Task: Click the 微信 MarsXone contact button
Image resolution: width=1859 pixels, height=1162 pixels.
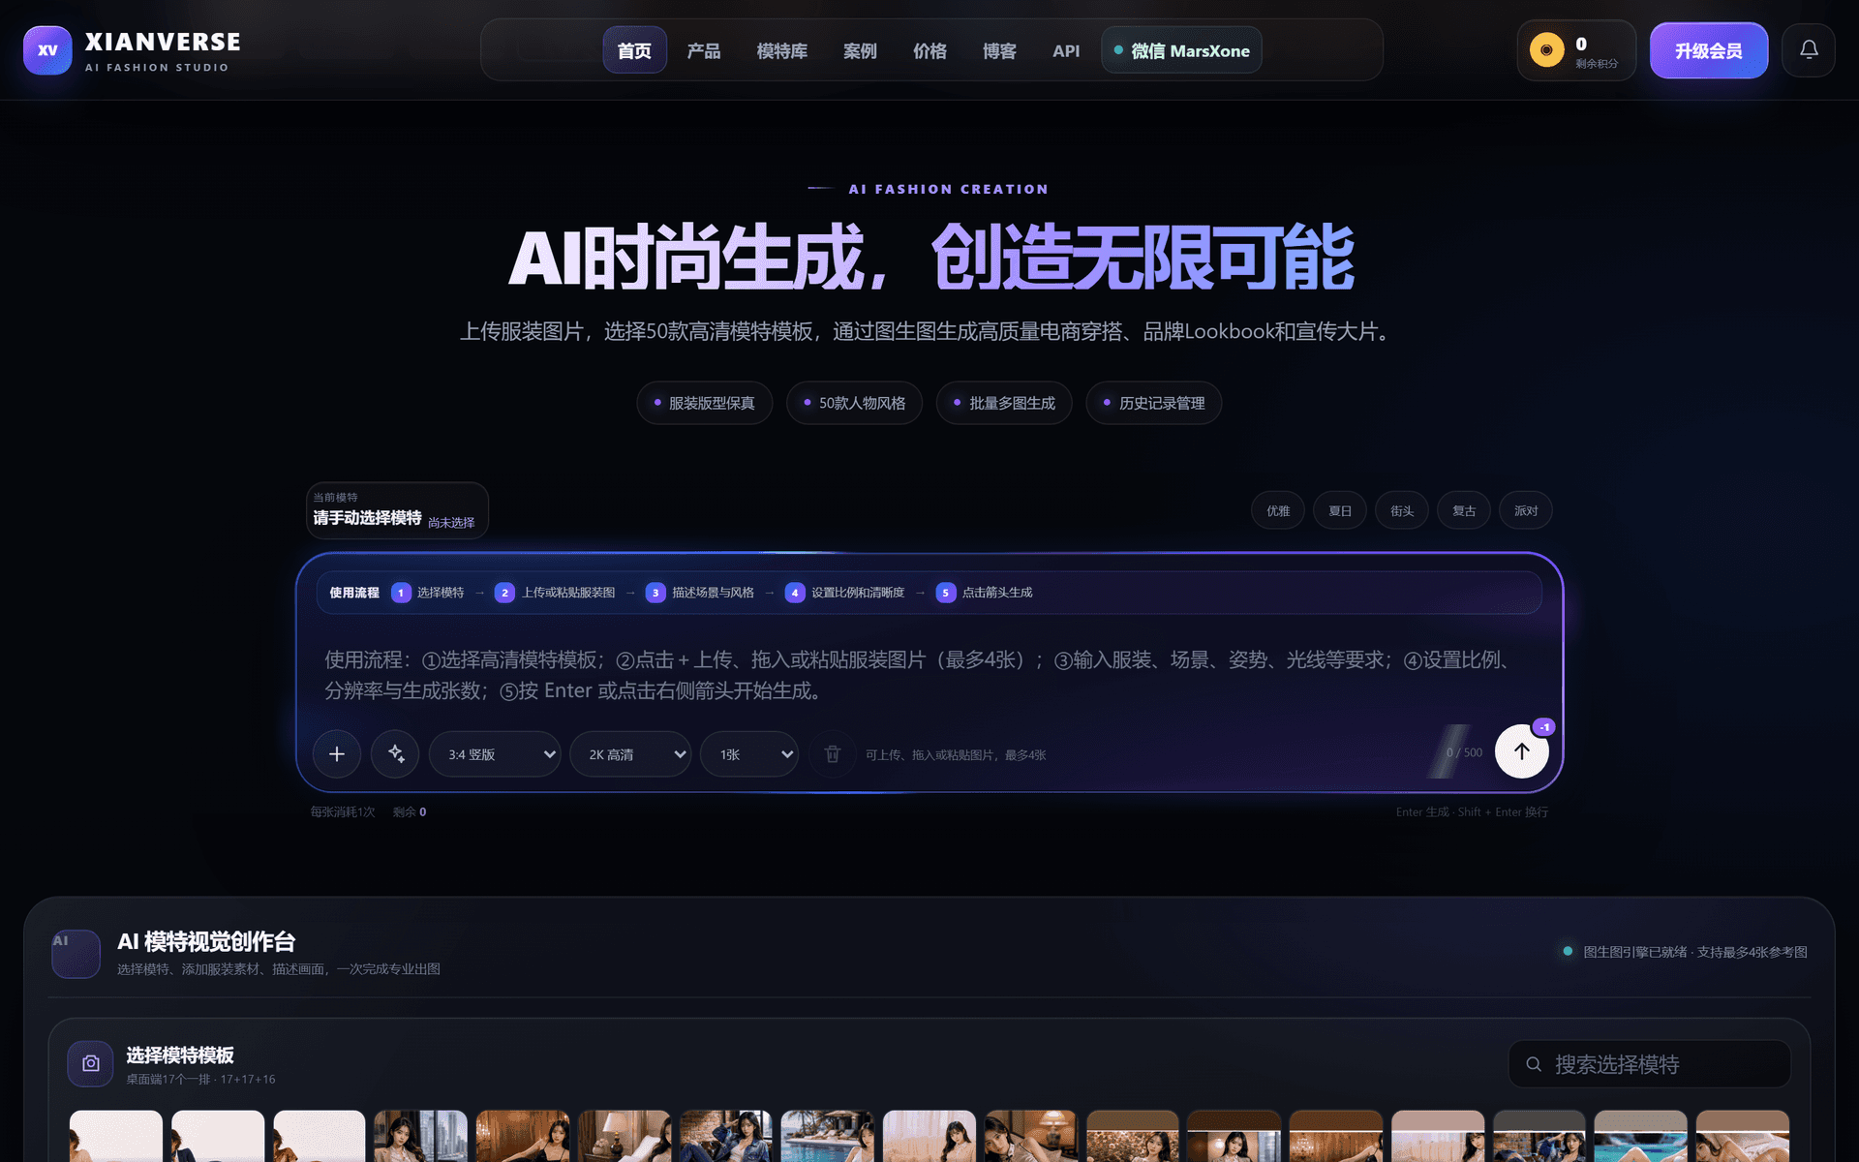Action: 1181,50
